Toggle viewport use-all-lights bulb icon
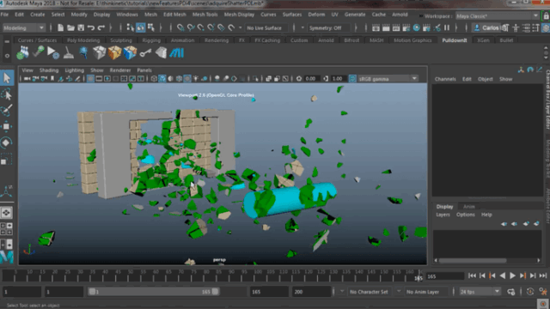The height and width of the screenshot is (309, 550). [x=196, y=78]
